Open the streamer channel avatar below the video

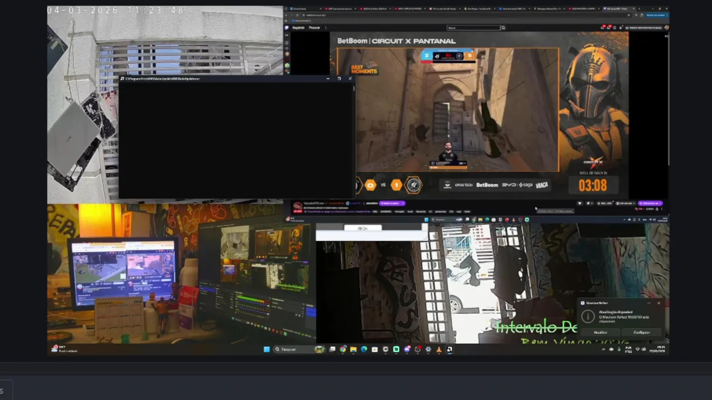coord(298,206)
